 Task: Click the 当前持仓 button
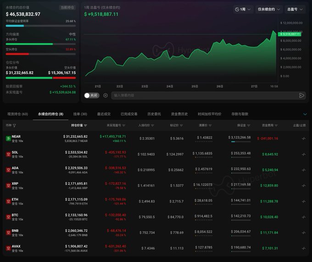tap(67, 7)
